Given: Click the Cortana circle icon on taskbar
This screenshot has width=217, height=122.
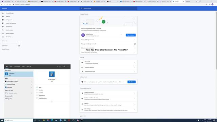Looking at the screenshot, I should (35, 120).
